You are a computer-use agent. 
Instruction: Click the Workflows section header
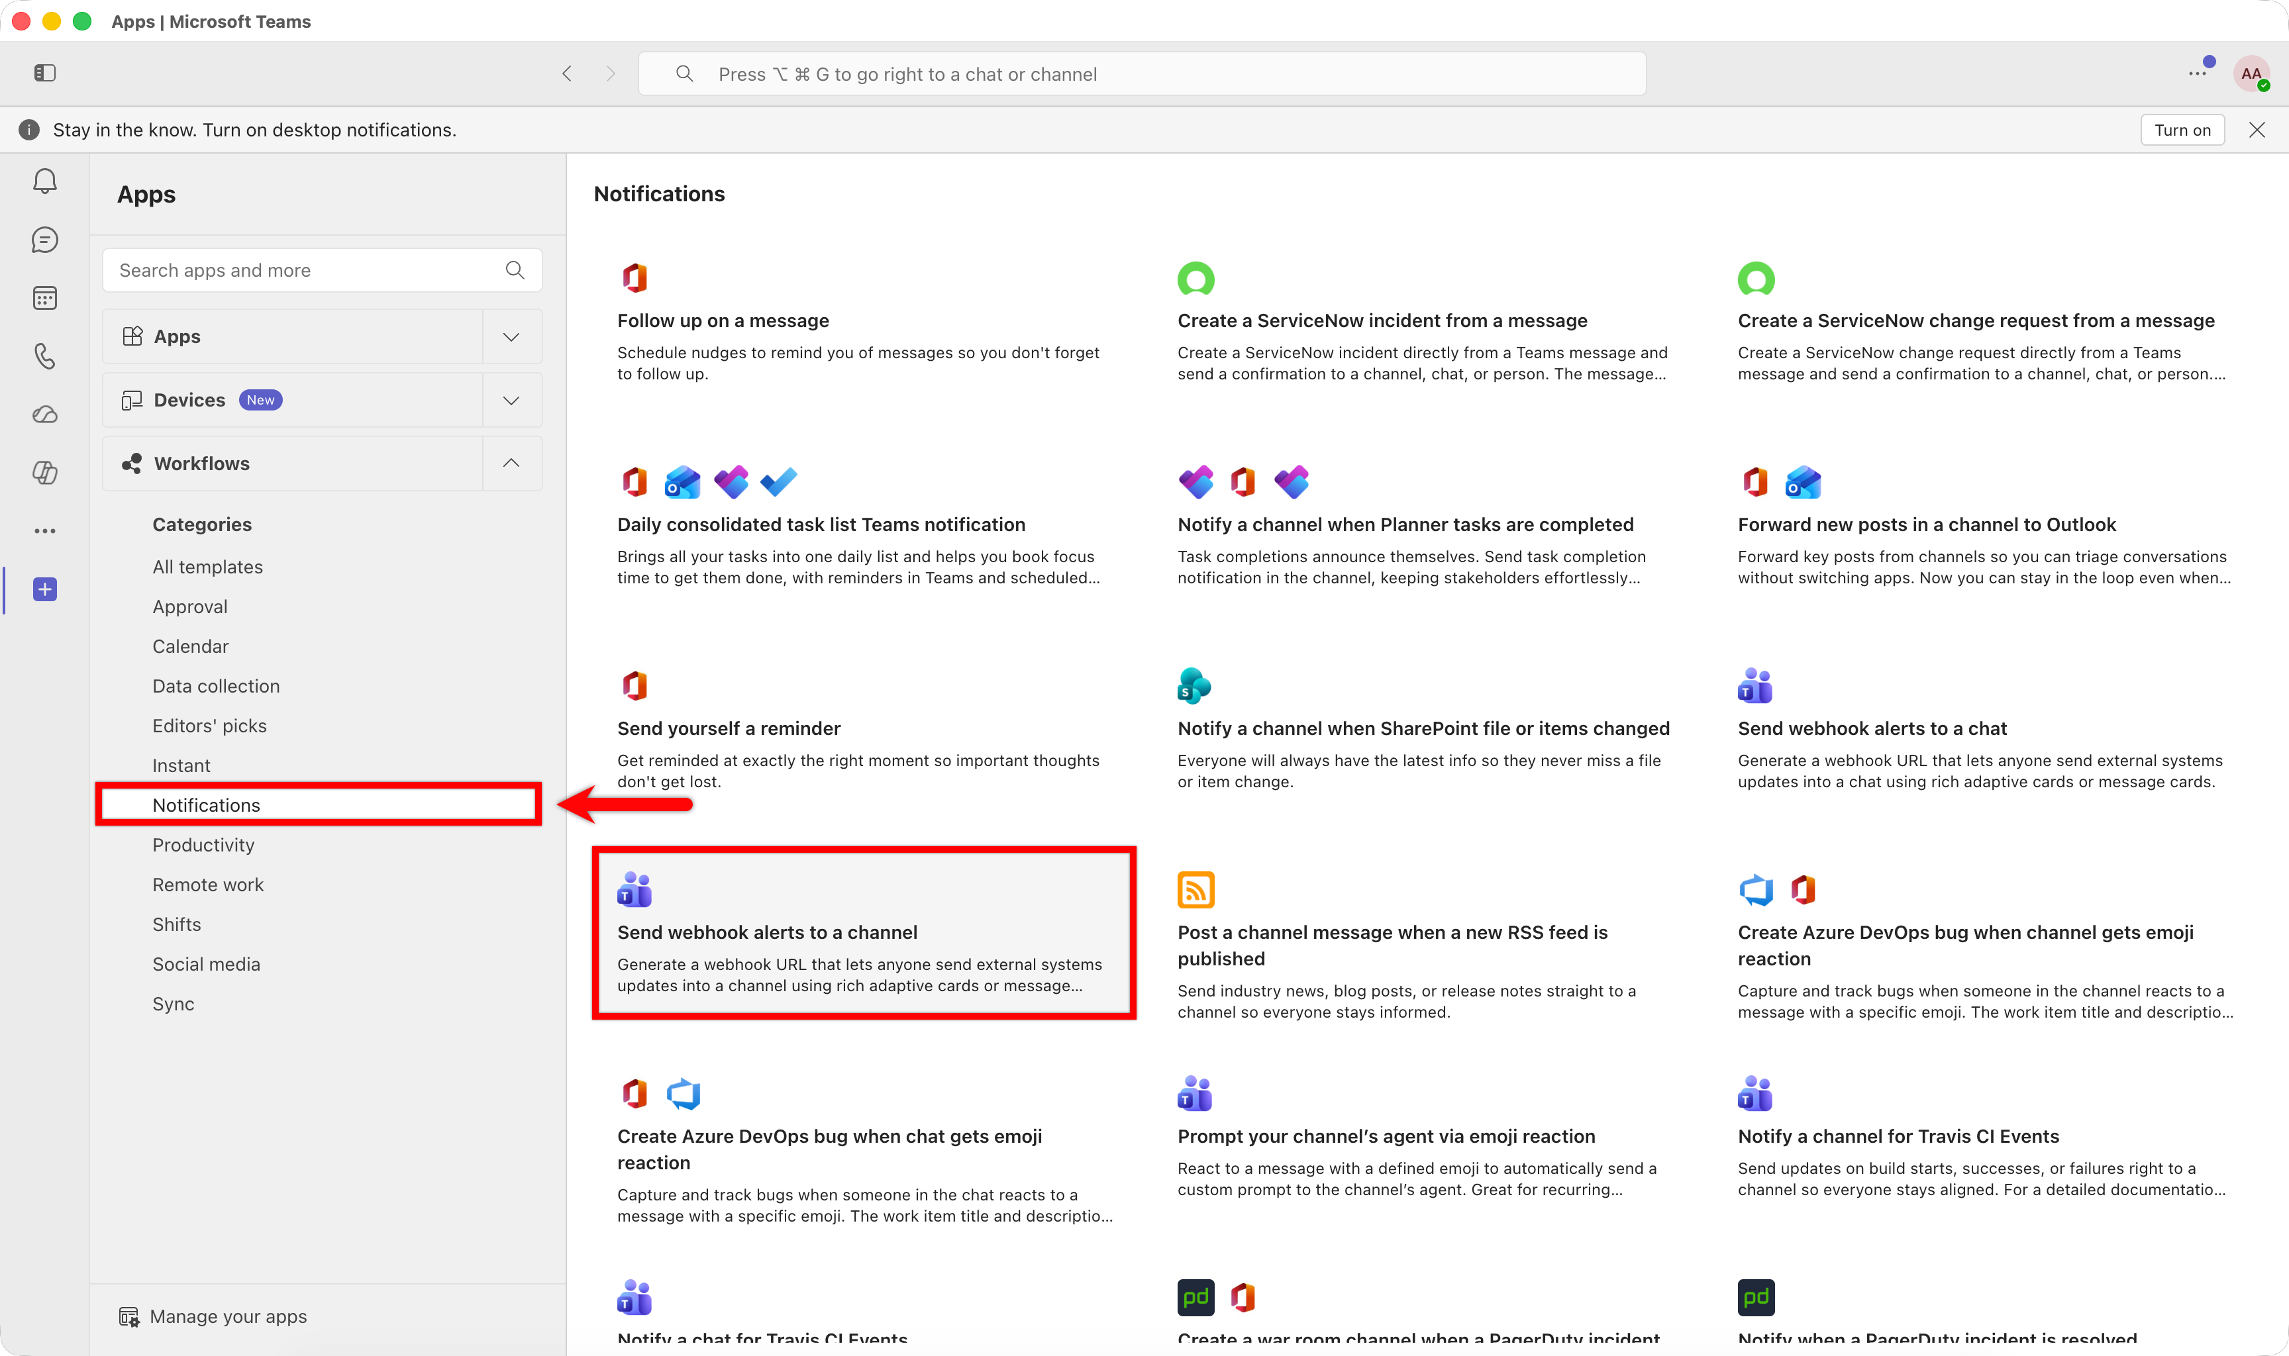point(292,463)
